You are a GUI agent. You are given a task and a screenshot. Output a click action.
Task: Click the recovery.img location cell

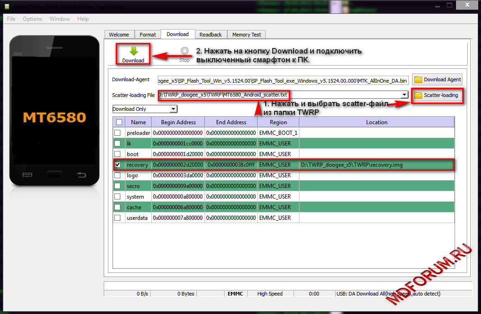tap(376, 165)
